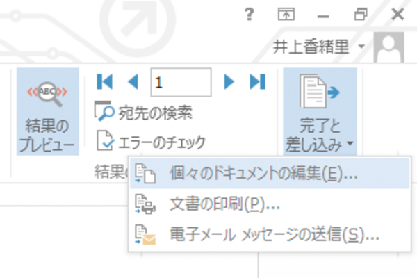Click the user profile picture
The height and width of the screenshot is (278, 417).
pyautogui.click(x=389, y=47)
